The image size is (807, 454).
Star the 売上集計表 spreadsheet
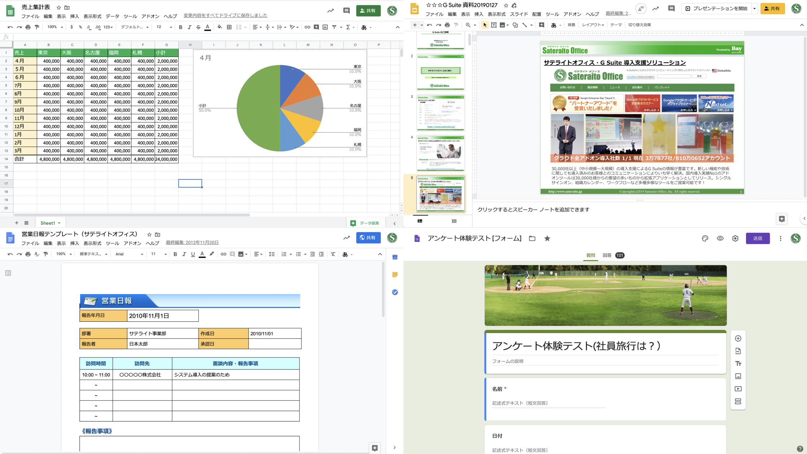click(59, 8)
